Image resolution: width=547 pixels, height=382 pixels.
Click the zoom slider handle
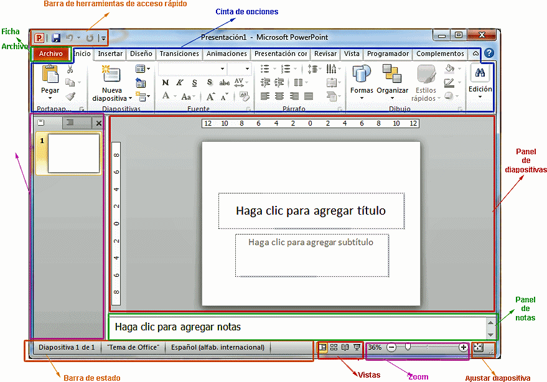click(408, 347)
